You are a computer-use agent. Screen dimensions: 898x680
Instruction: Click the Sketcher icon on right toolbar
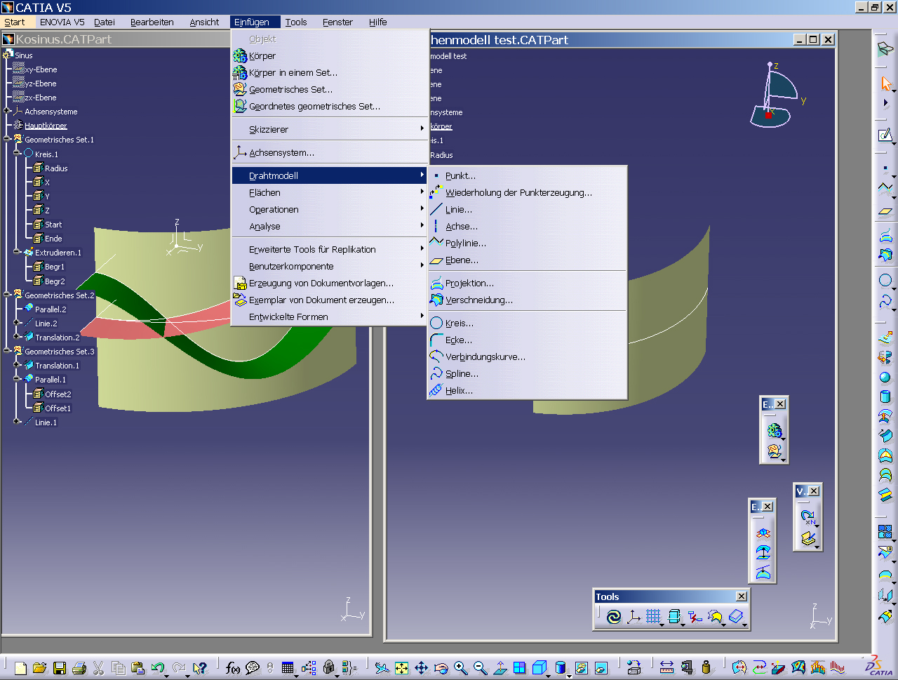tap(886, 135)
